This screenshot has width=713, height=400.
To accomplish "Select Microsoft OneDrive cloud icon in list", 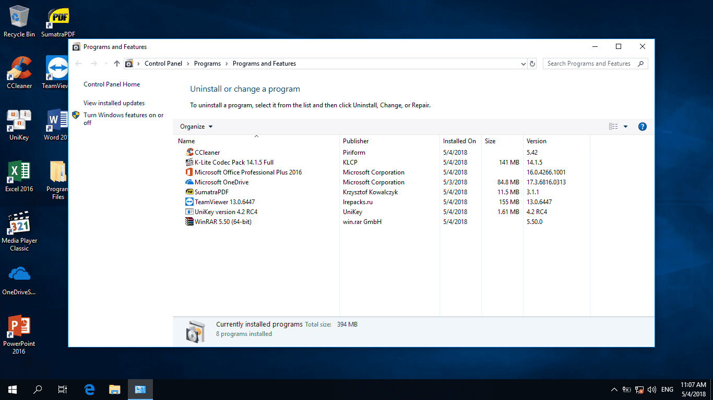I will tap(189, 182).
